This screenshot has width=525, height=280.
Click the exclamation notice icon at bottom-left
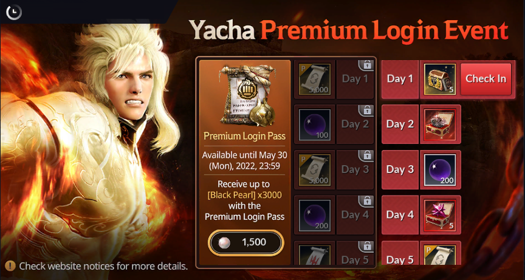[x=10, y=266]
